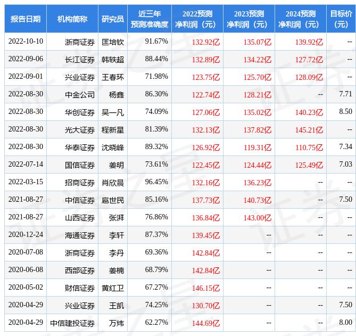Click the 机构简称 column header
The image size is (356, 336).
point(72,19)
